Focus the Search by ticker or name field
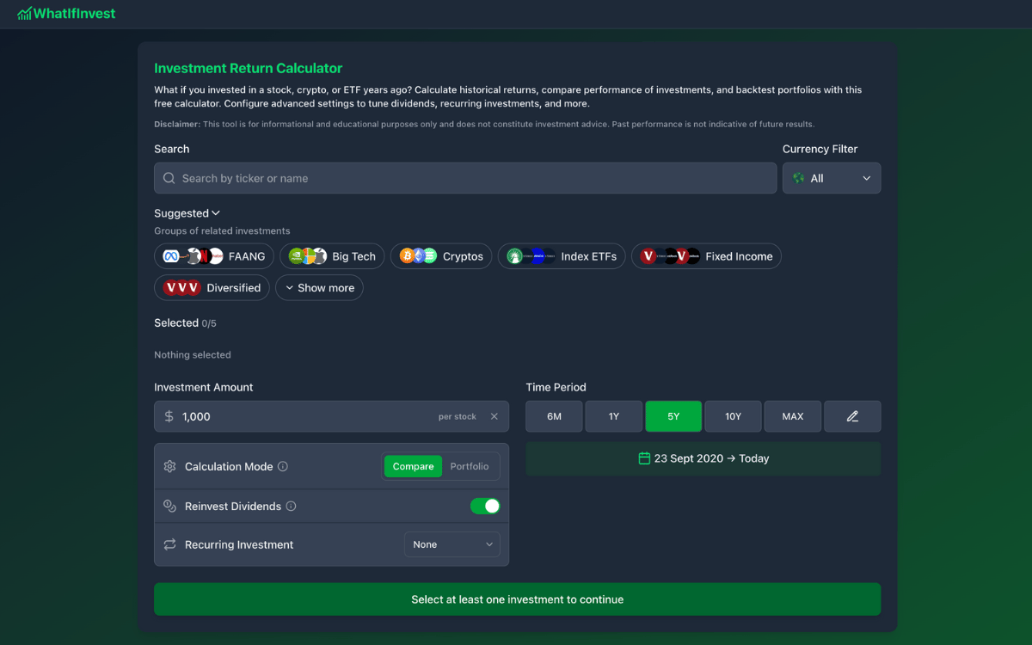The image size is (1032, 645). [465, 178]
